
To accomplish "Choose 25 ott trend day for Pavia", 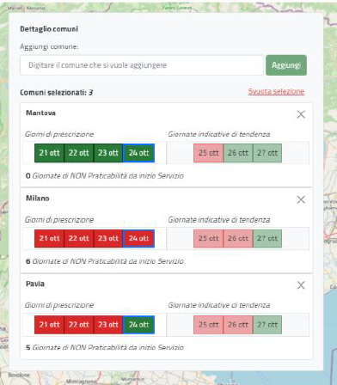I will click(x=208, y=325).
